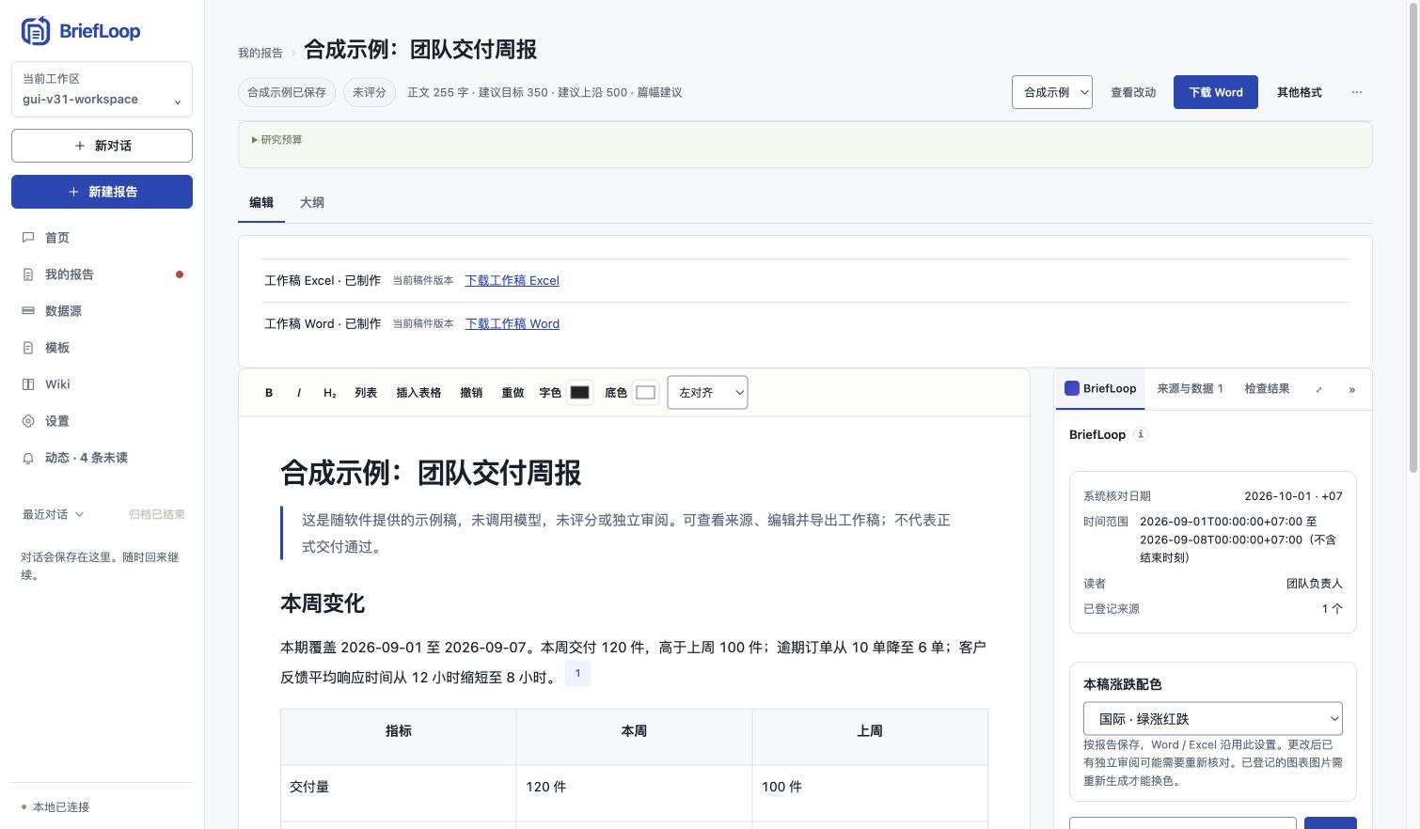Click 重做 to redo
This screenshot has width=1420, height=829.
pyautogui.click(x=513, y=393)
